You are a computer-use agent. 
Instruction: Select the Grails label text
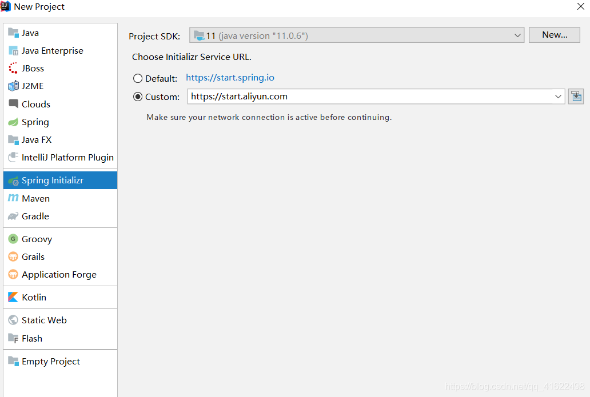click(x=33, y=257)
